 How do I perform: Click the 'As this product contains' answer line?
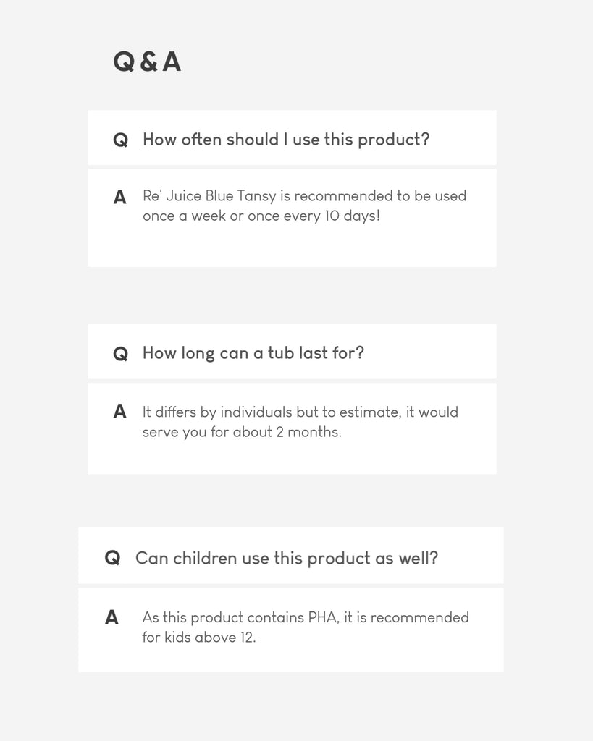[x=223, y=618]
